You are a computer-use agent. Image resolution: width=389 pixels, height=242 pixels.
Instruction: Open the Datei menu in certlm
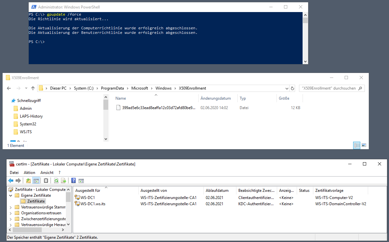point(14,172)
